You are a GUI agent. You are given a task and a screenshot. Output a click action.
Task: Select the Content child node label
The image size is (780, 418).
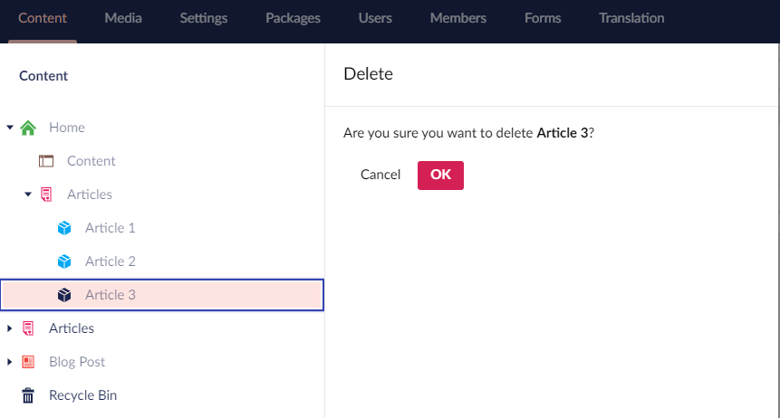tap(91, 161)
